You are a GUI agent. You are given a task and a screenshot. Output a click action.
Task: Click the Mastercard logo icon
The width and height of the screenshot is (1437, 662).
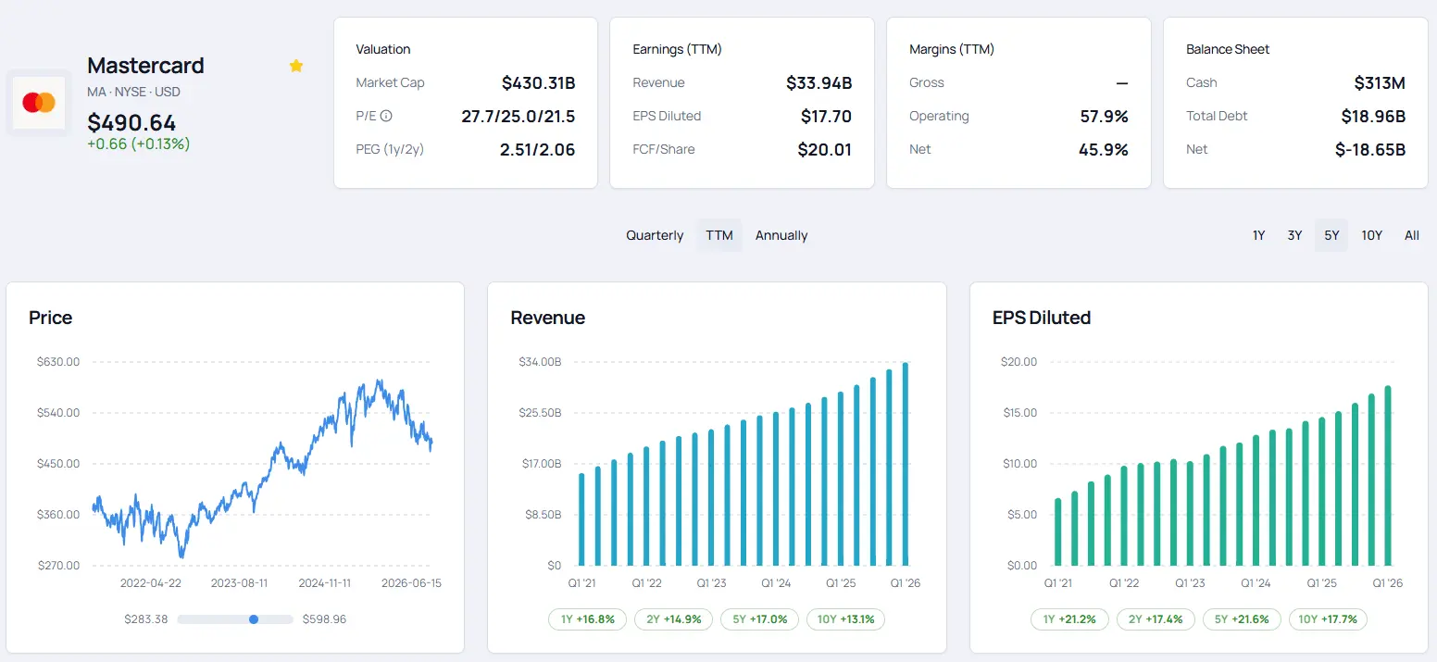(x=39, y=103)
